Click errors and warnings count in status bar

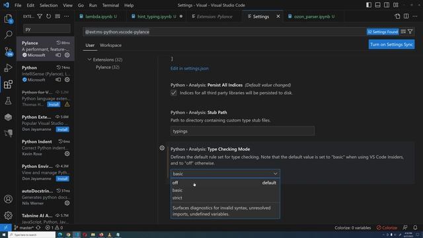54,227
